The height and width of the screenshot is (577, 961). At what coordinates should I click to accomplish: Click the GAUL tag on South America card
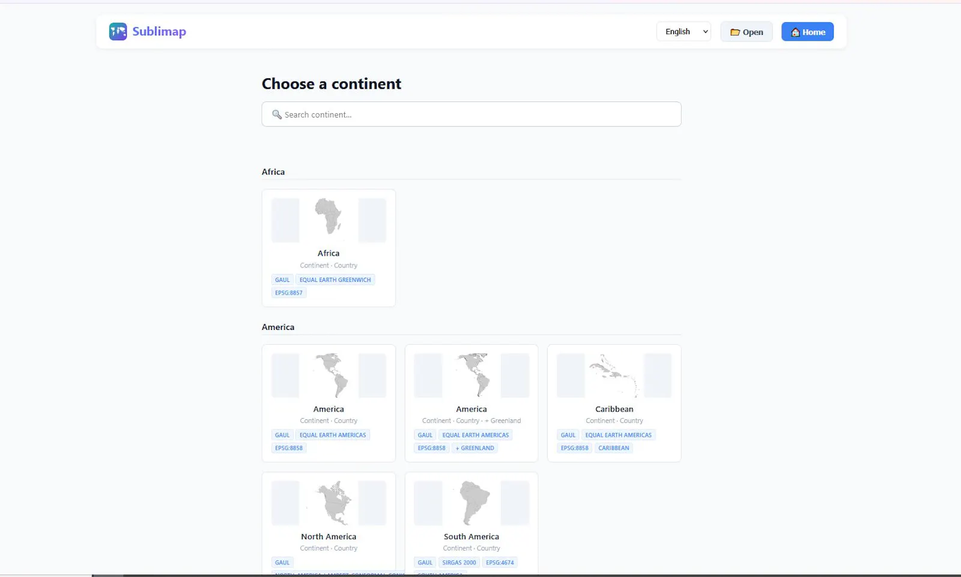click(425, 563)
